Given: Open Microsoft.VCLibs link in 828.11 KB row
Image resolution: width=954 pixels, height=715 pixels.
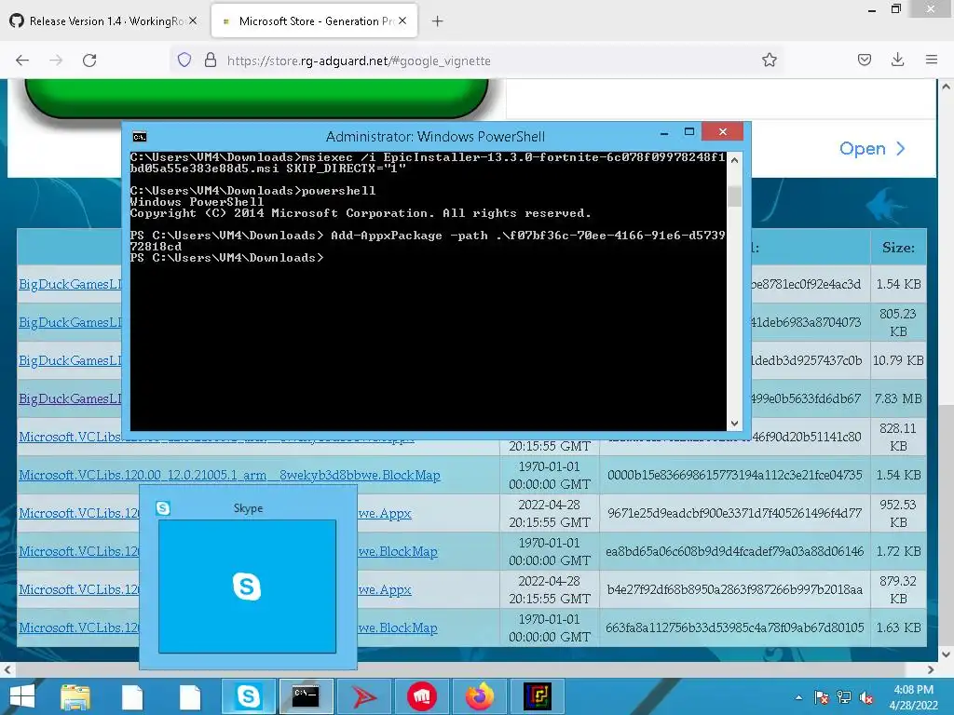Looking at the screenshot, I should 70,437.
